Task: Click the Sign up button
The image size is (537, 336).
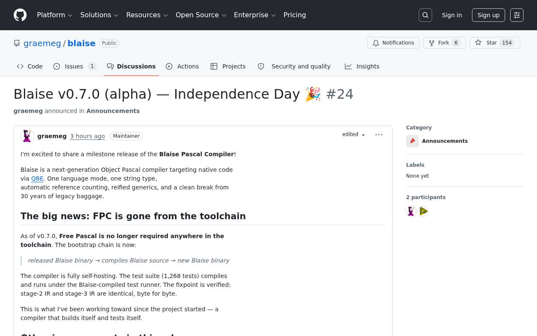Action: (x=488, y=15)
